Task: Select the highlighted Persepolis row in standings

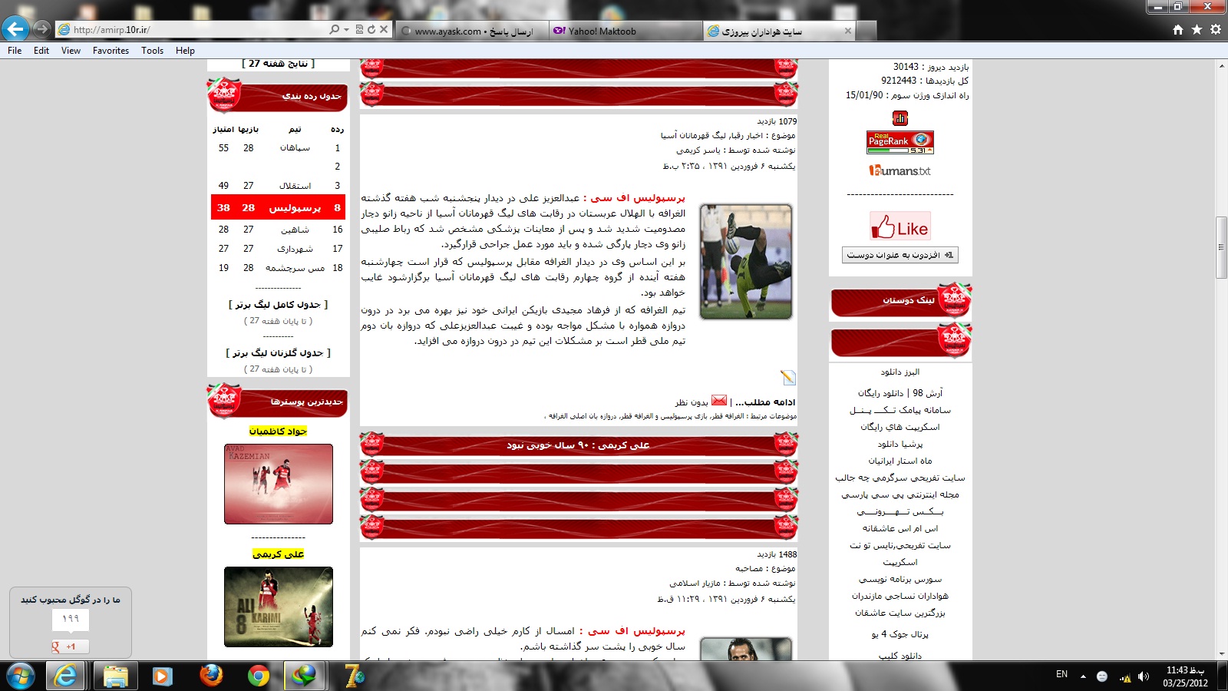Action: (278, 207)
